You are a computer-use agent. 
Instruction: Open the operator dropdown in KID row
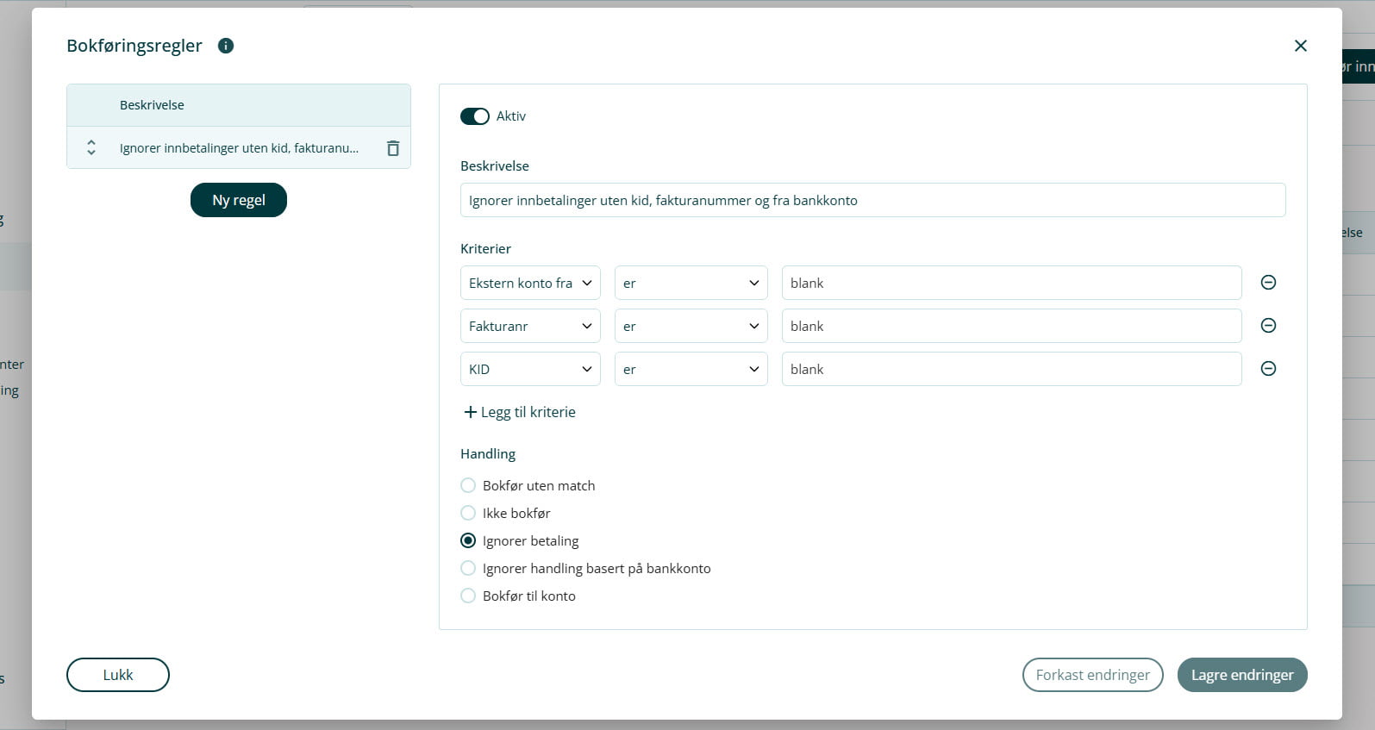pyautogui.click(x=691, y=369)
